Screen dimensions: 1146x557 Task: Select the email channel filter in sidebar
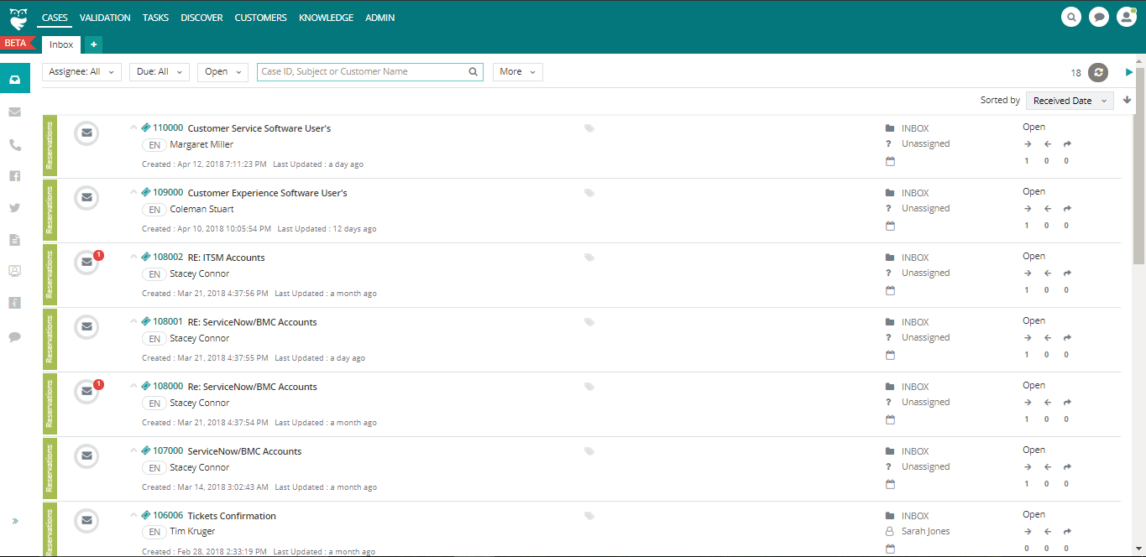click(x=14, y=112)
